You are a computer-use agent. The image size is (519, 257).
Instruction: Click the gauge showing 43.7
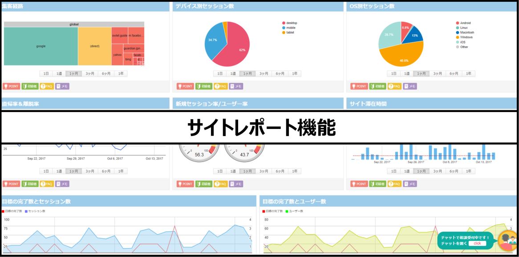click(245, 152)
